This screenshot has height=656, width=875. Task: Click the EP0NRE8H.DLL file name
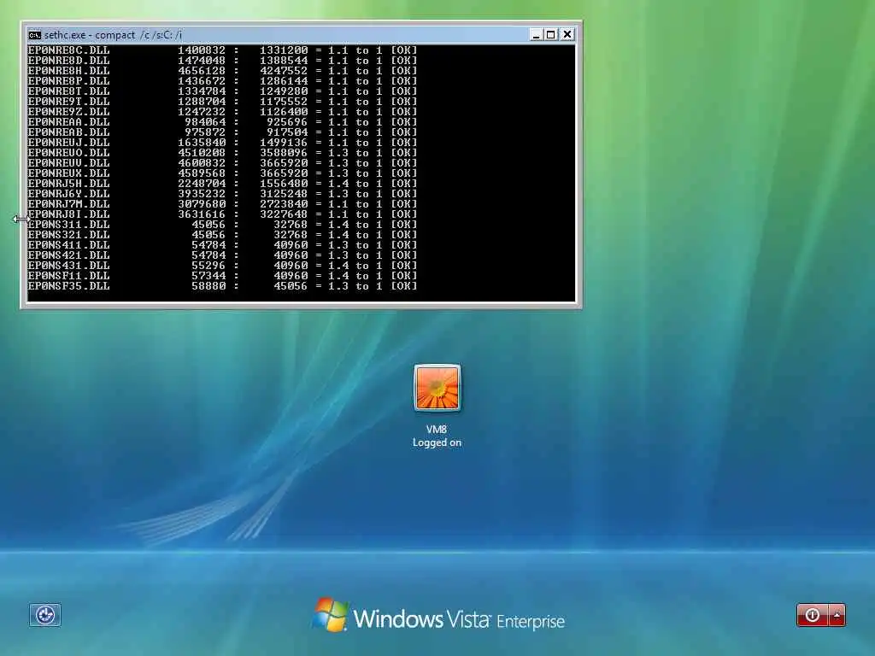pos(68,71)
